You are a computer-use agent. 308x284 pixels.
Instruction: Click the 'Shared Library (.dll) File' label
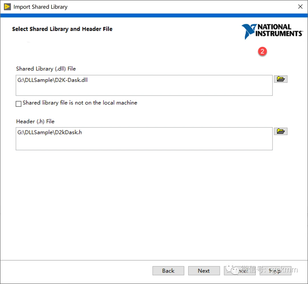(46, 69)
